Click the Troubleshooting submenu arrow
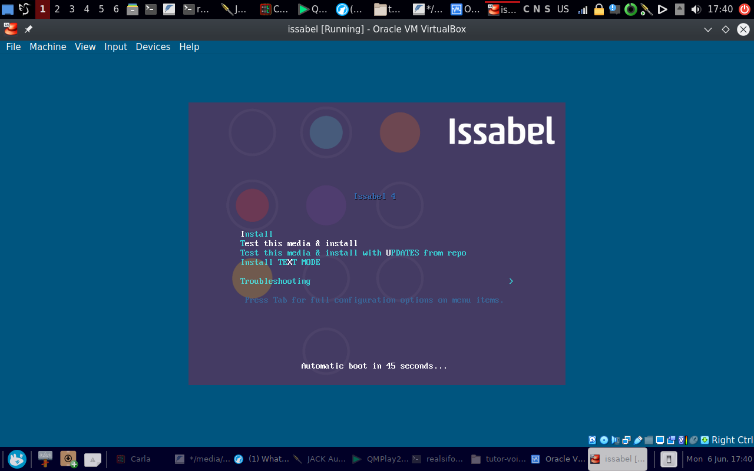Viewport: 754px width, 471px height. pyautogui.click(x=511, y=281)
